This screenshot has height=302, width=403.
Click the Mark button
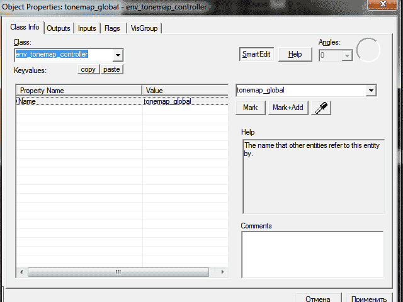pos(251,108)
